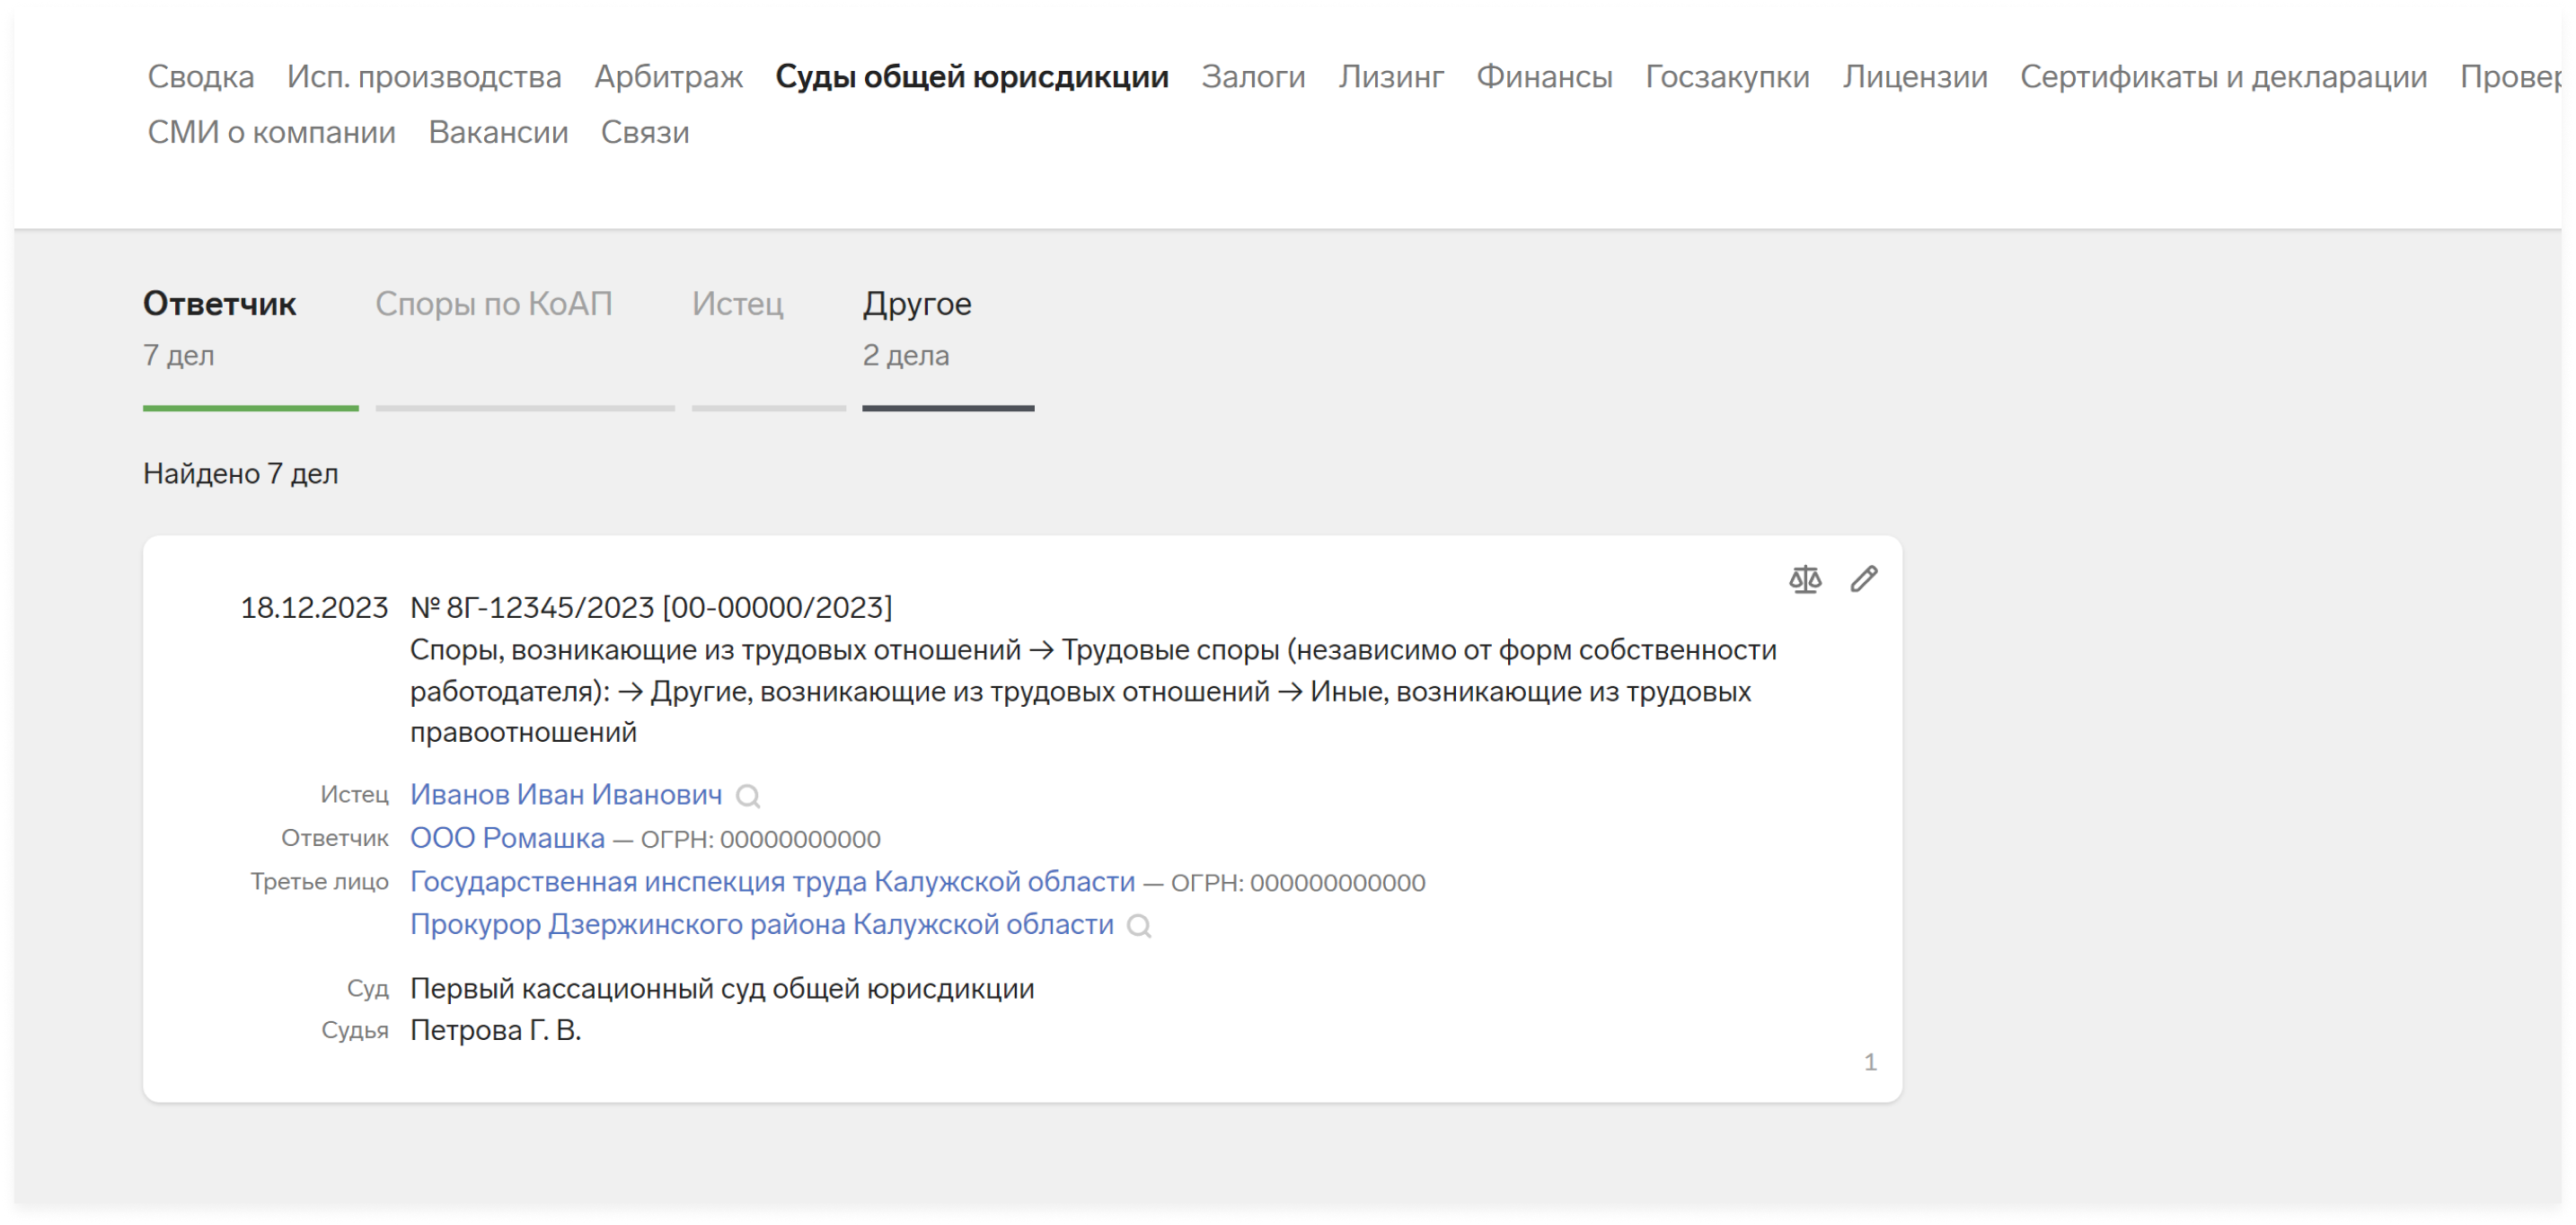Open the Сводка tab
Image resolution: width=2576 pixels, height=1225 pixels.
point(201,77)
